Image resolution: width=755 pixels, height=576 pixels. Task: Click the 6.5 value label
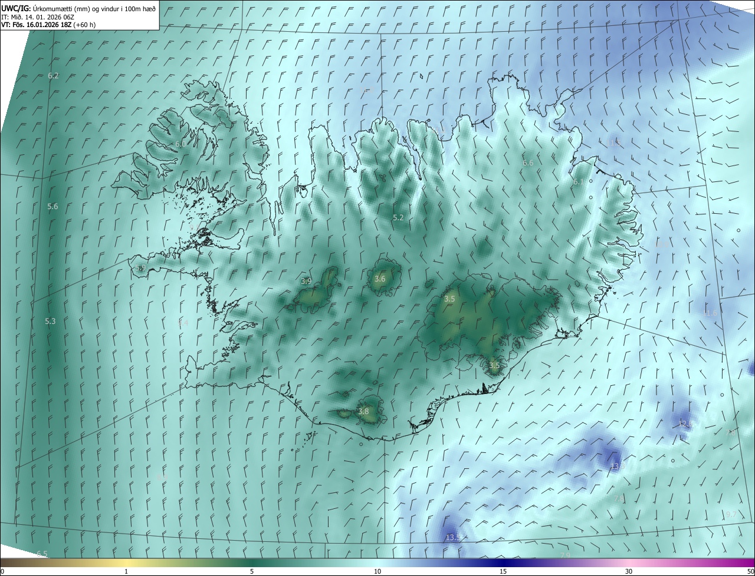tap(42, 554)
